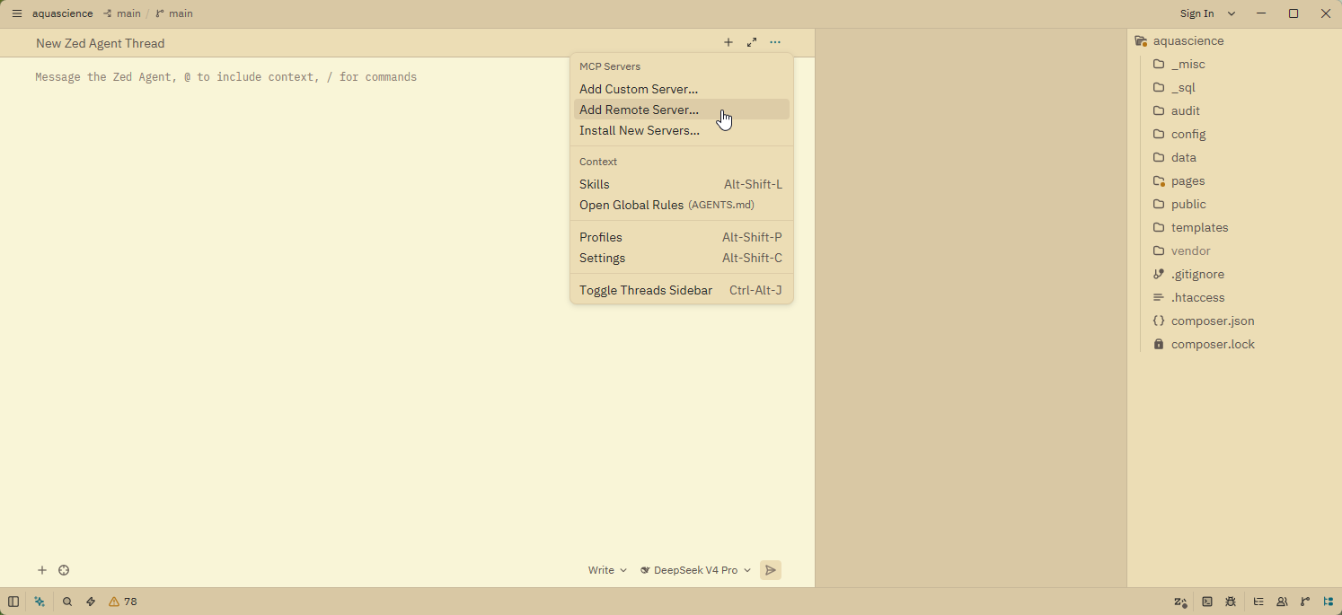Open the main hamburger menu
This screenshot has width=1342, height=615.
pyautogui.click(x=16, y=13)
